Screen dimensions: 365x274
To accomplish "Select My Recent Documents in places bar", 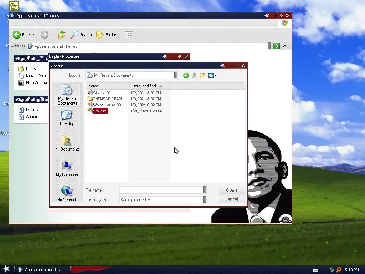I will click(x=67, y=95).
